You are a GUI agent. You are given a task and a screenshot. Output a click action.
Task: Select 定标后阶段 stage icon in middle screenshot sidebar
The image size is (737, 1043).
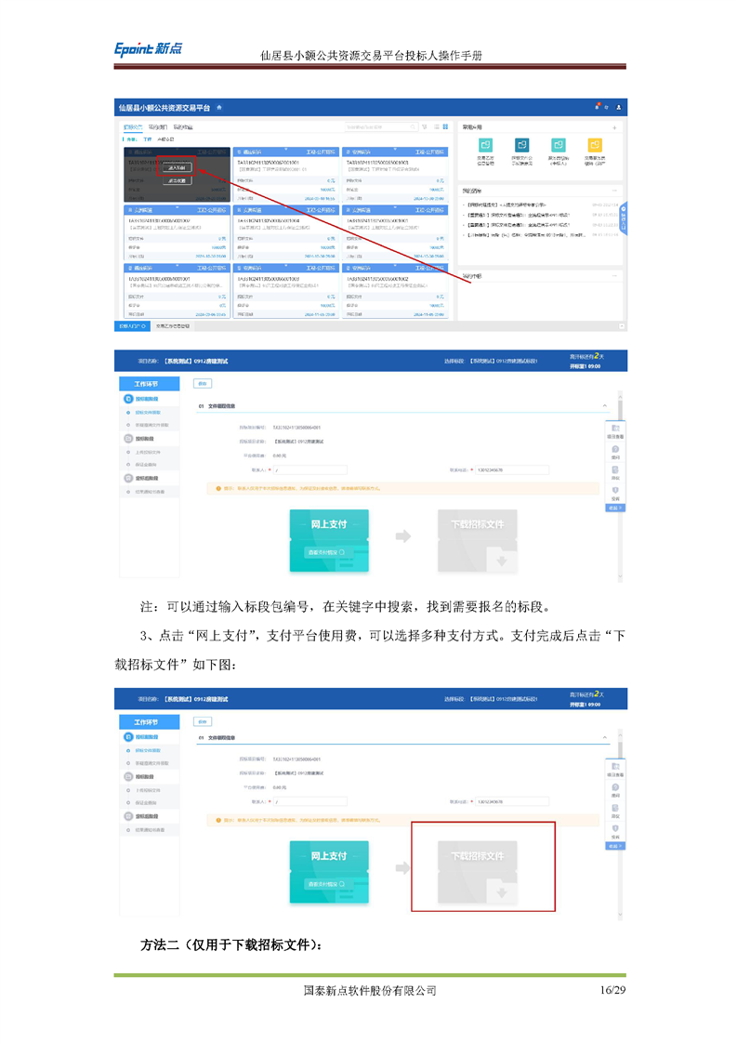[x=129, y=478]
